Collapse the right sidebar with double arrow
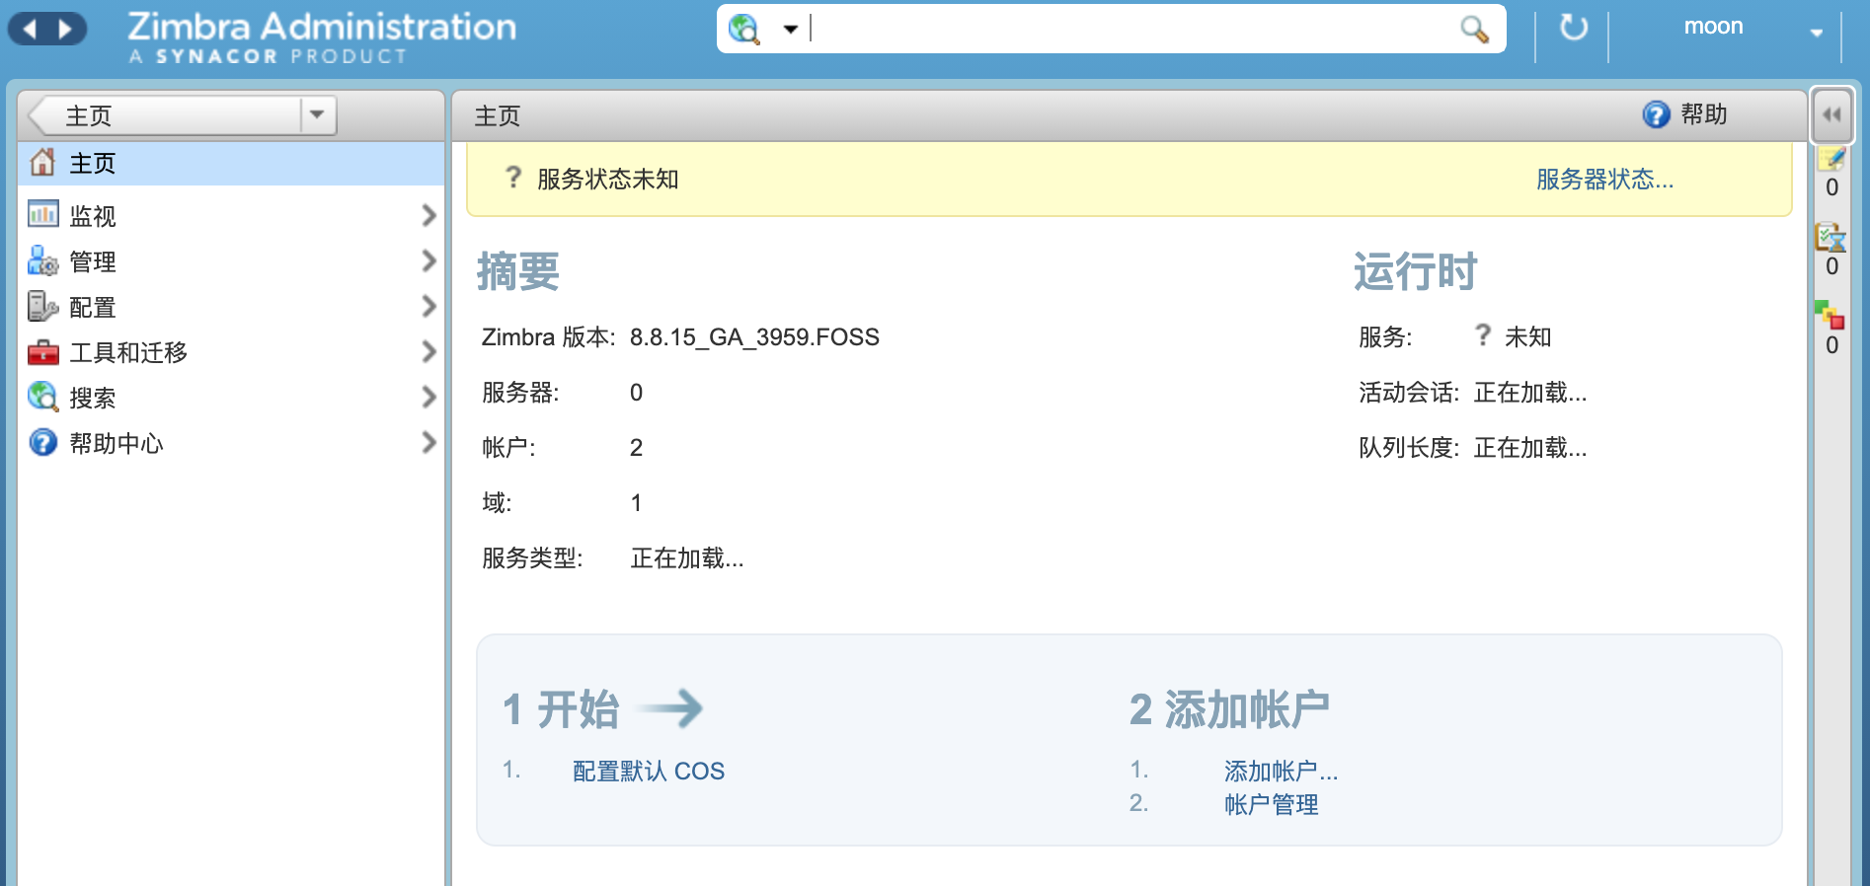1870x886 pixels. tap(1831, 114)
